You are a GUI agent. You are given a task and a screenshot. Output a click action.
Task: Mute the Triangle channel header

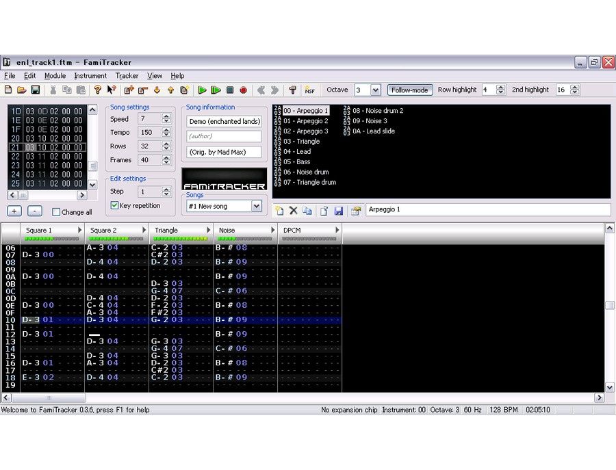(166, 230)
